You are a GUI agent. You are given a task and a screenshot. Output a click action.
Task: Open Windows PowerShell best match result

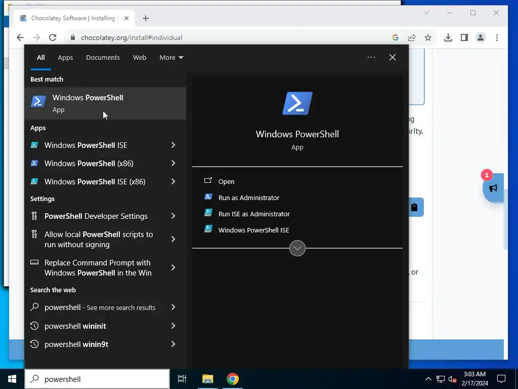105,103
